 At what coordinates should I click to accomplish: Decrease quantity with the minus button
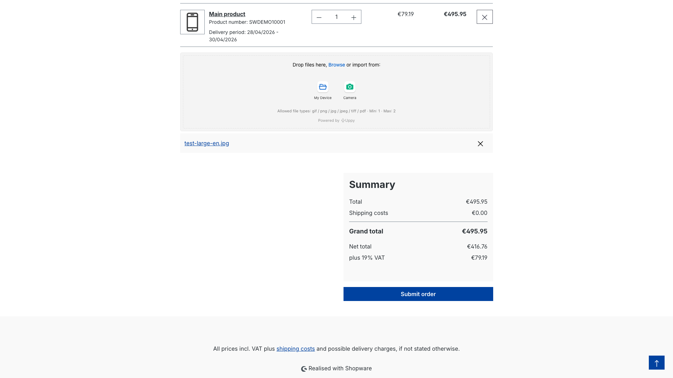319,17
